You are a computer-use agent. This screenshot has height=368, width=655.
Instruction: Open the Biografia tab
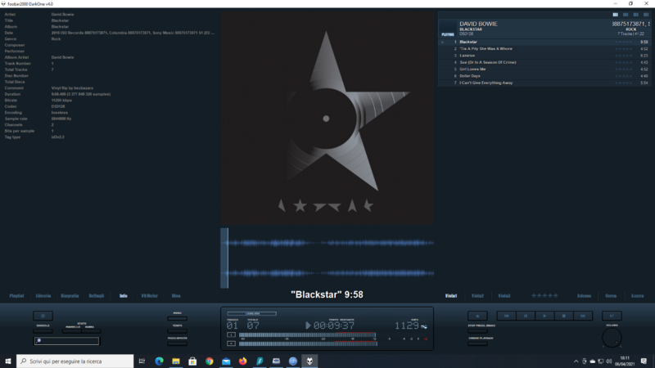click(x=70, y=296)
